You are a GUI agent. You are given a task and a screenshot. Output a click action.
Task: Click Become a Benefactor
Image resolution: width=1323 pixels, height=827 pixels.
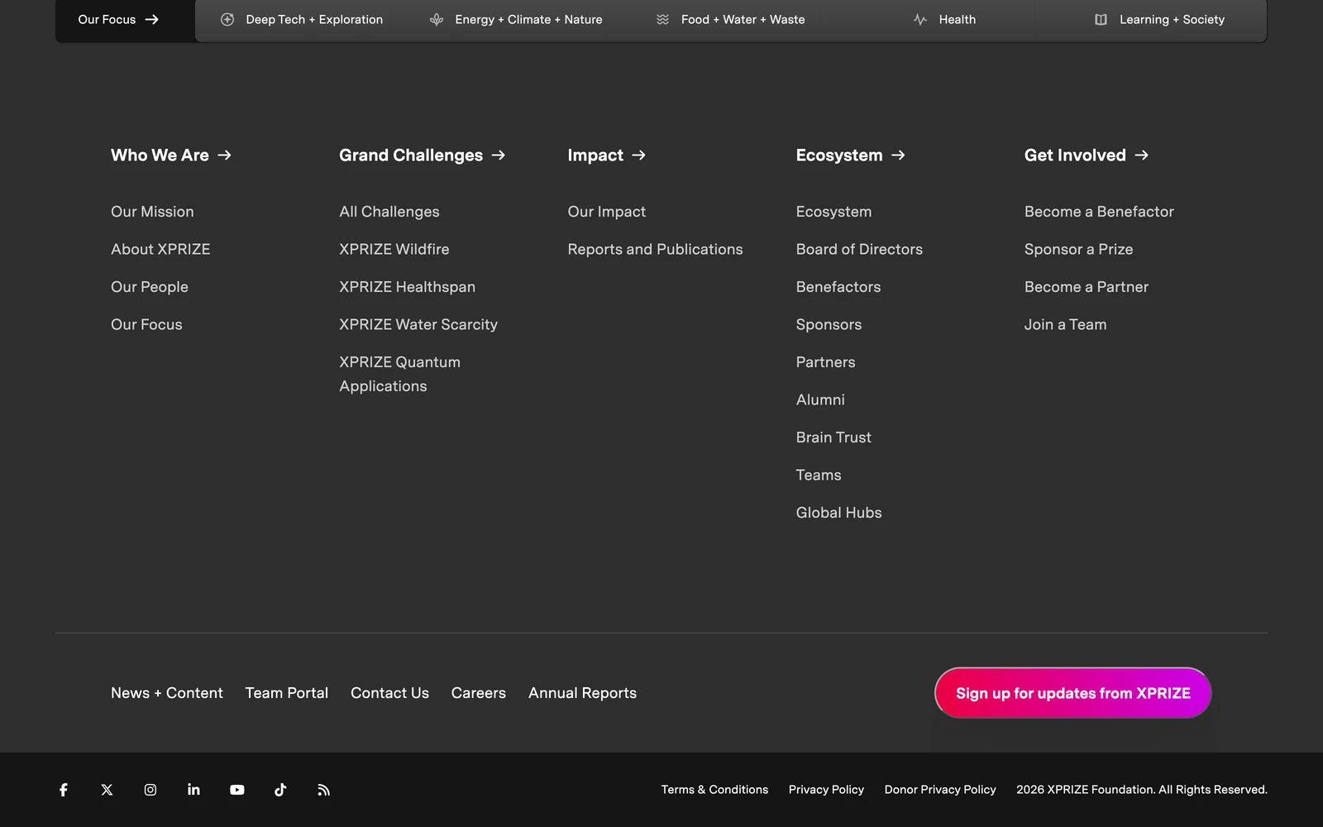1099,212
